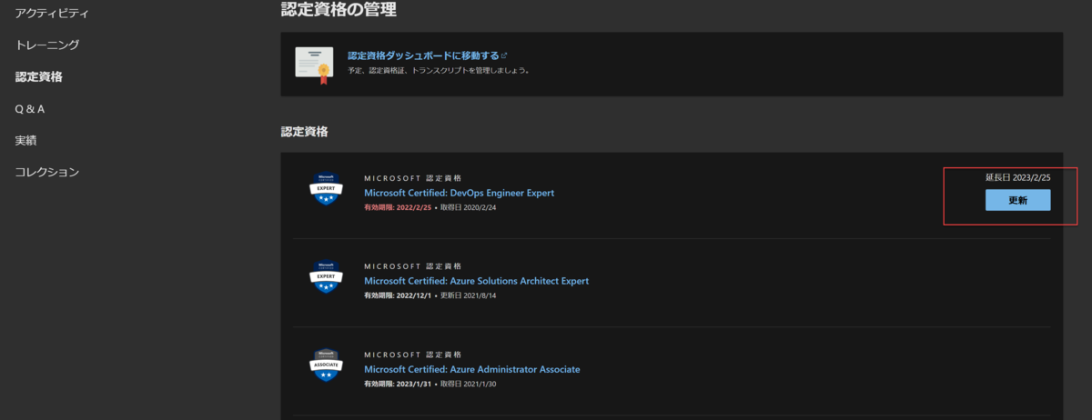The height and width of the screenshot is (420, 1092).
Task: Open the Q & A sidebar item
Action: (x=30, y=109)
